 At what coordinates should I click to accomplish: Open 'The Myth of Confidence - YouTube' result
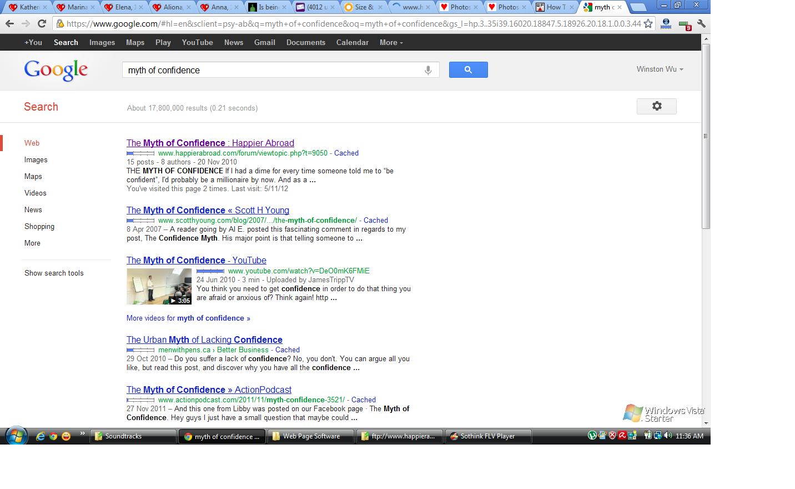[197, 260]
